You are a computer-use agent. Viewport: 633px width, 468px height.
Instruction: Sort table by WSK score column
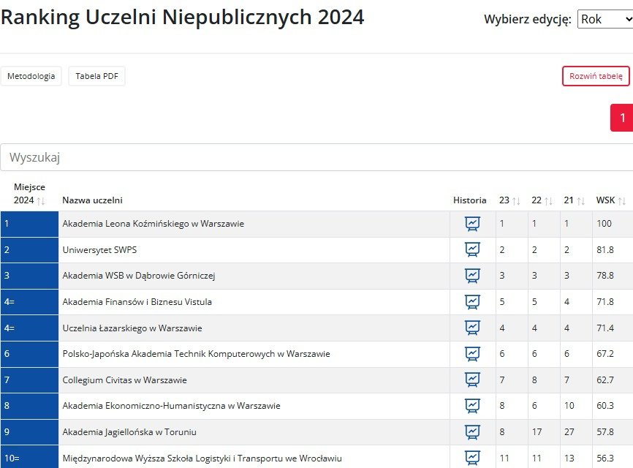pos(611,200)
